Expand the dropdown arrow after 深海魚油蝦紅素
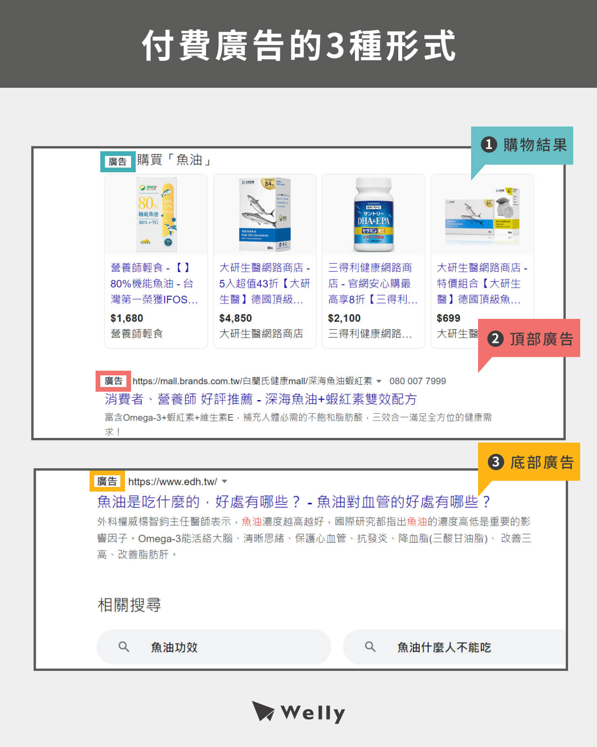The image size is (597, 747). pos(379,381)
